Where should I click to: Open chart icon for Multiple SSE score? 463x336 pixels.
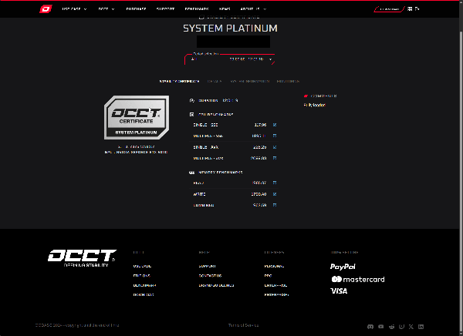click(x=275, y=136)
